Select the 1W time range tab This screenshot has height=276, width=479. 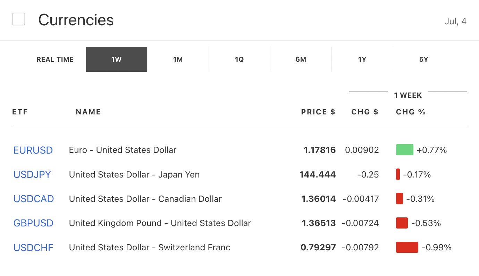pyautogui.click(x=117, y=59)
